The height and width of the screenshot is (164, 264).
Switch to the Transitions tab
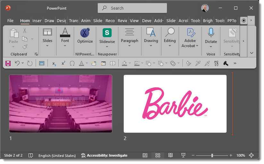click(73, 21)
